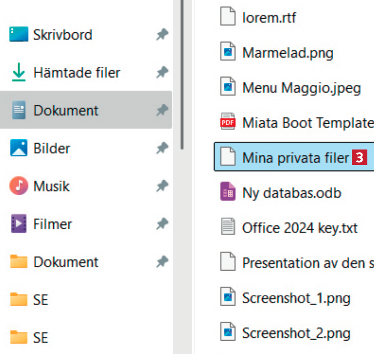Image resolution: width=374 pixels, height=354 pixels.
Task: Select the lorem.rtf file
Action: [269, 18]
